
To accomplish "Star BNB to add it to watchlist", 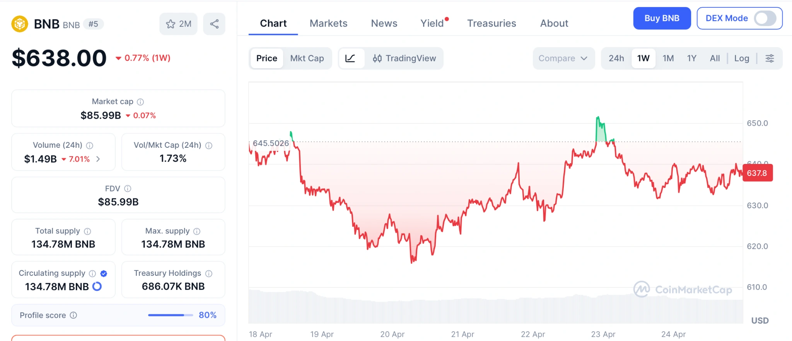I will click(170, 24).
